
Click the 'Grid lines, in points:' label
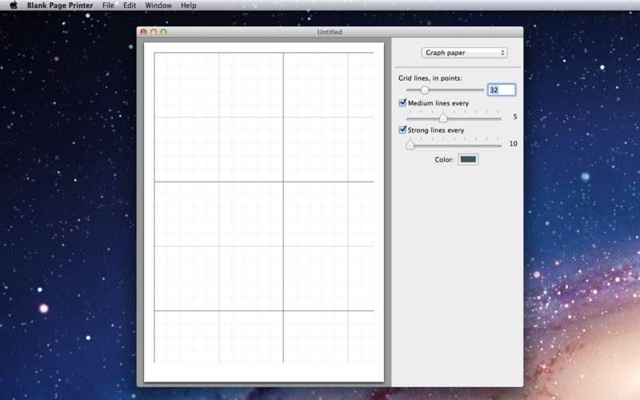pyautogui.click(x=430, y=78)
